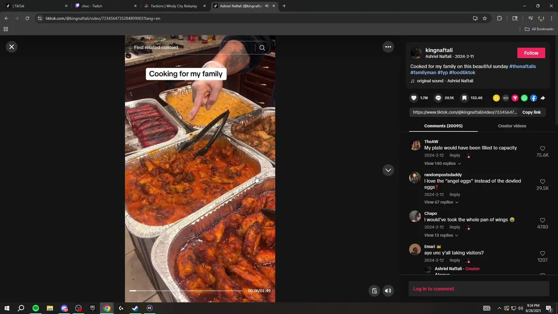Open kingnaftali profile name
Image resolution: width=558 pixels, height=314 pixels.
point(439,50)
